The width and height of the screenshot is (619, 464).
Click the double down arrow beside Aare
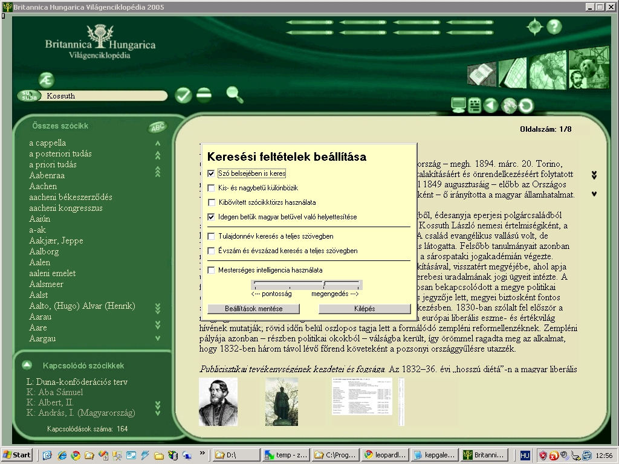click(158, 324)
